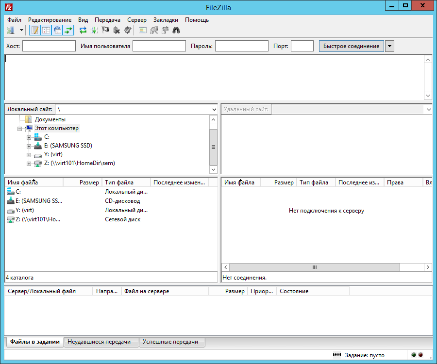Click the process queue icon
Image resolution: width=437 pixels, height=364 pixels.
point(95,30)
